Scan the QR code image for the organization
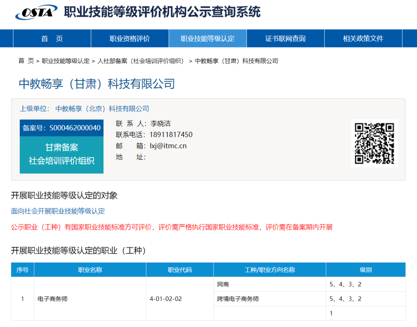The width and height of the screenshot is (417, 327). [x=374, y=142]
